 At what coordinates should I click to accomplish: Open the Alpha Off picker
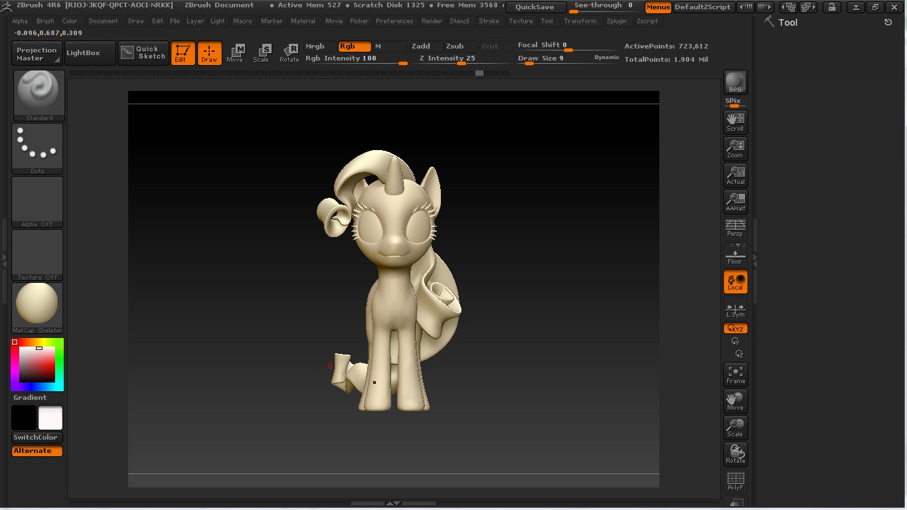(37, 202)
